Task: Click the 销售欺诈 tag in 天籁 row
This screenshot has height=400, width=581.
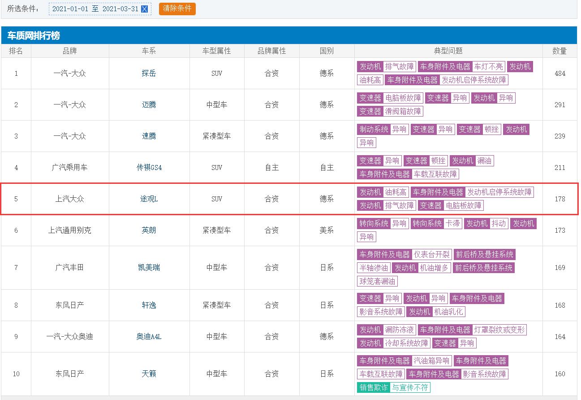Action: [x=374, y=387]
